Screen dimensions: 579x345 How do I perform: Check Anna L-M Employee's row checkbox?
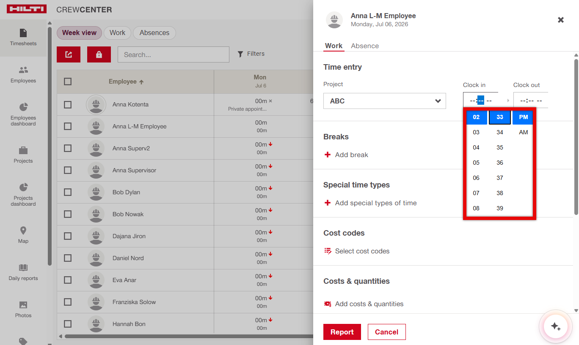[68, 126]
